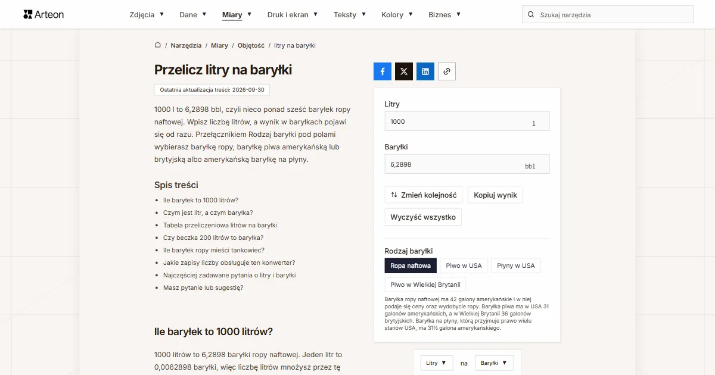Select Piwo w USA barrel type
The width and height of the screenshot is (715, 375).
click(464, 265)
